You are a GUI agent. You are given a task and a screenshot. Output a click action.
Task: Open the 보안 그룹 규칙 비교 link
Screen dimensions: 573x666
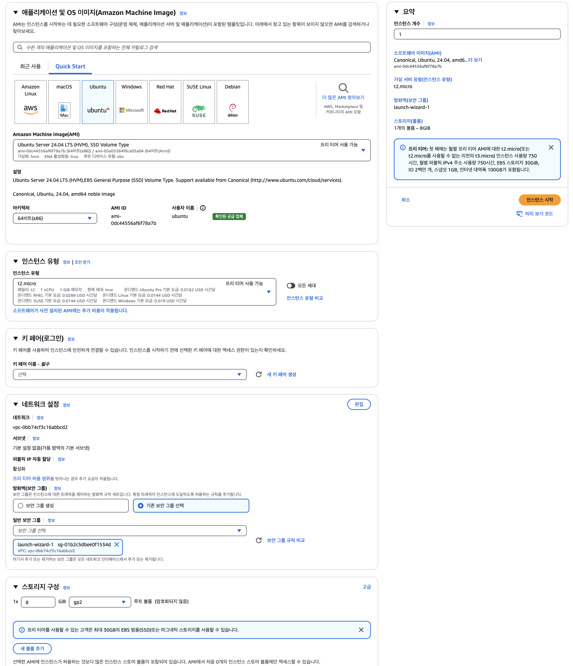pyautogui.click(x=286, y=540)
